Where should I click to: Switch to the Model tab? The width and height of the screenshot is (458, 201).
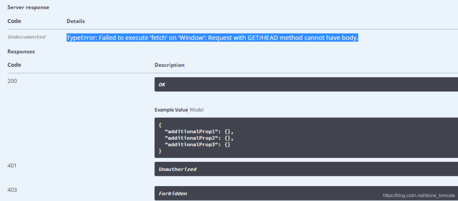196,110
